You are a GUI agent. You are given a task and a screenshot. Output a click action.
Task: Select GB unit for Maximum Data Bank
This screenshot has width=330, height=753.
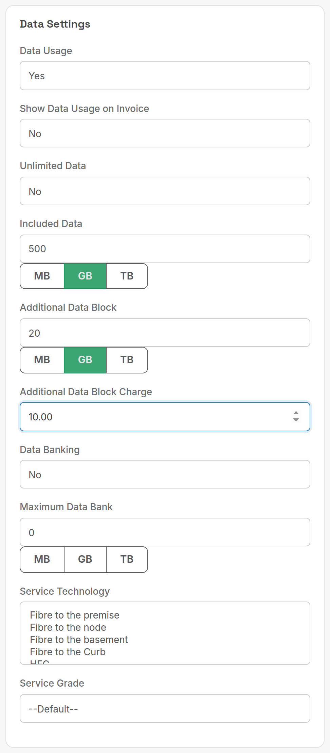coord(85,560)
